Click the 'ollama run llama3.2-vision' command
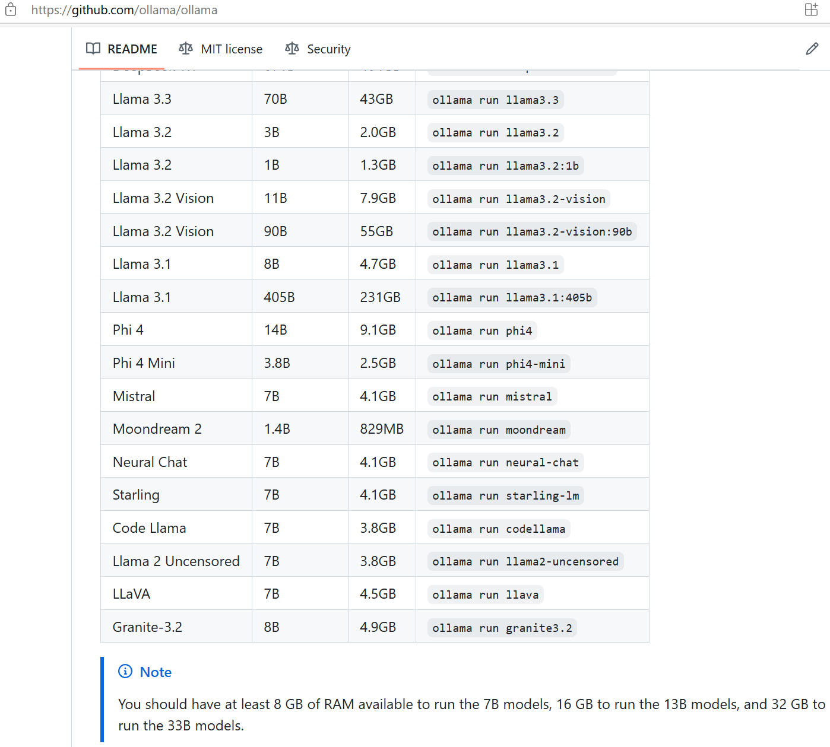Image resolution: width=830 pixels, height=747 pixels. click(x=518, y=199)
